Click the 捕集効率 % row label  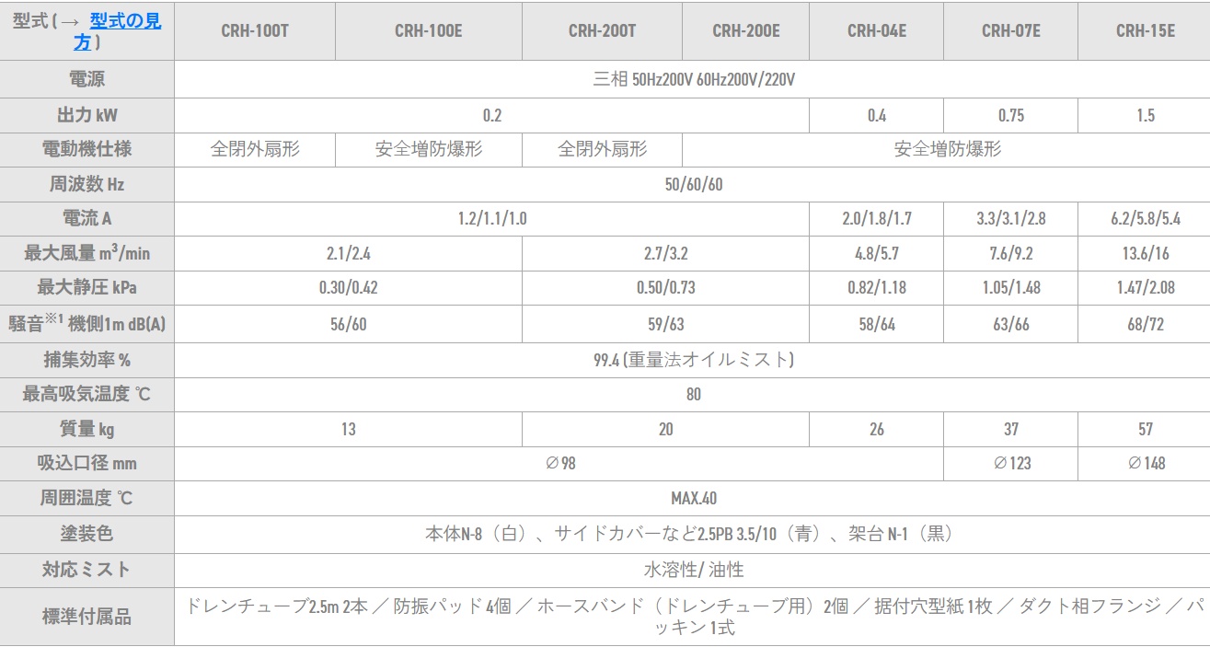click(x=86, y=360)
